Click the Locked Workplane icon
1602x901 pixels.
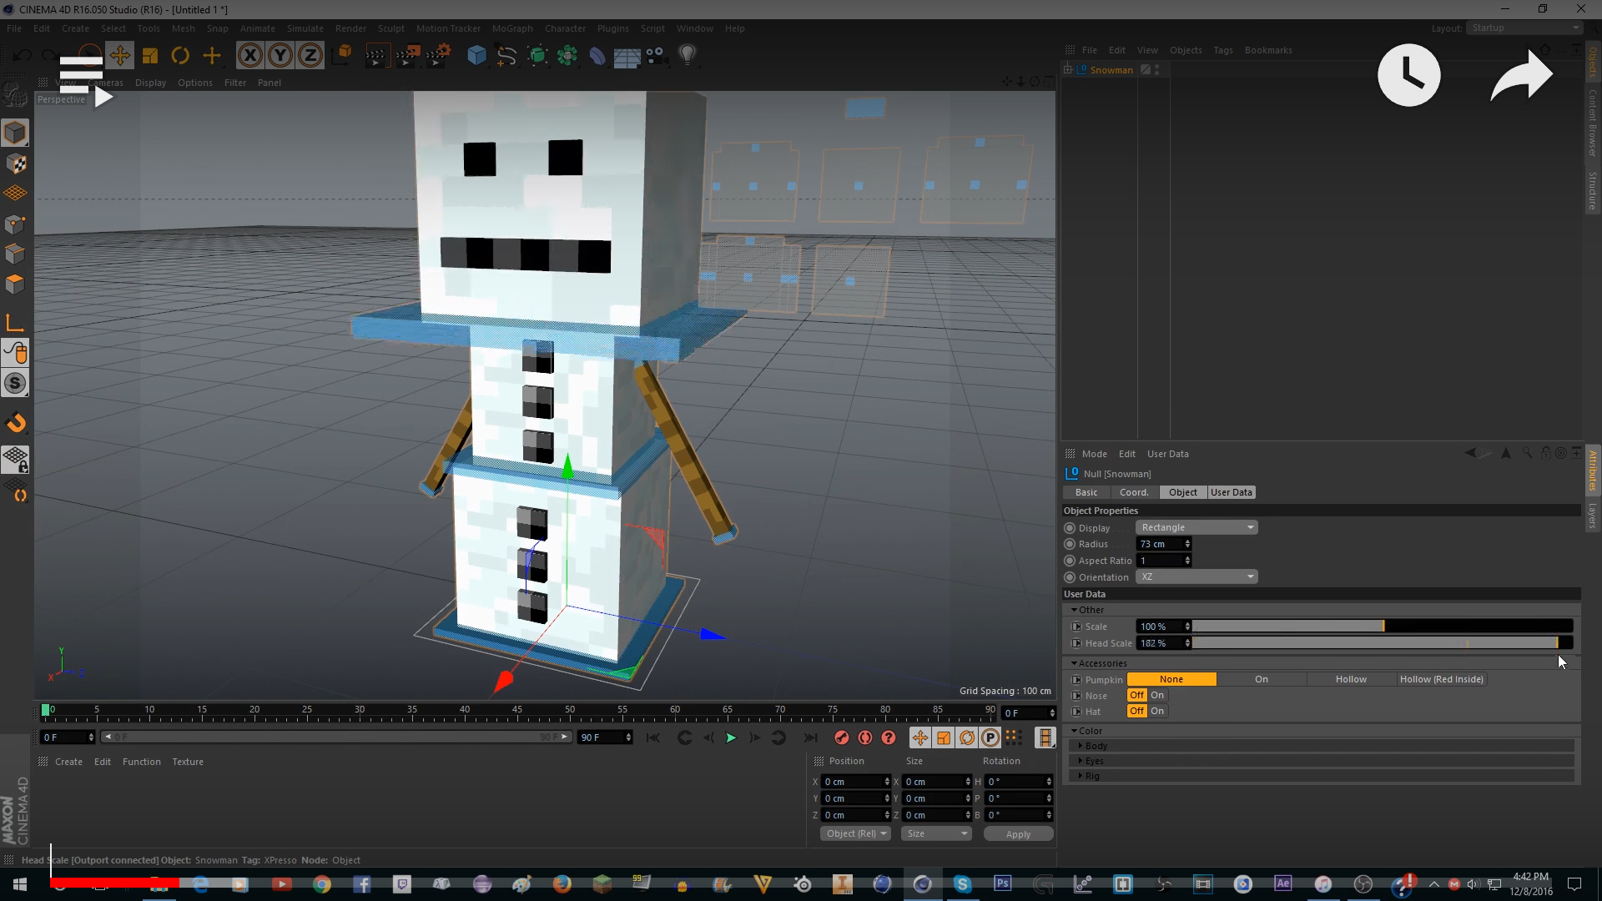15,459
